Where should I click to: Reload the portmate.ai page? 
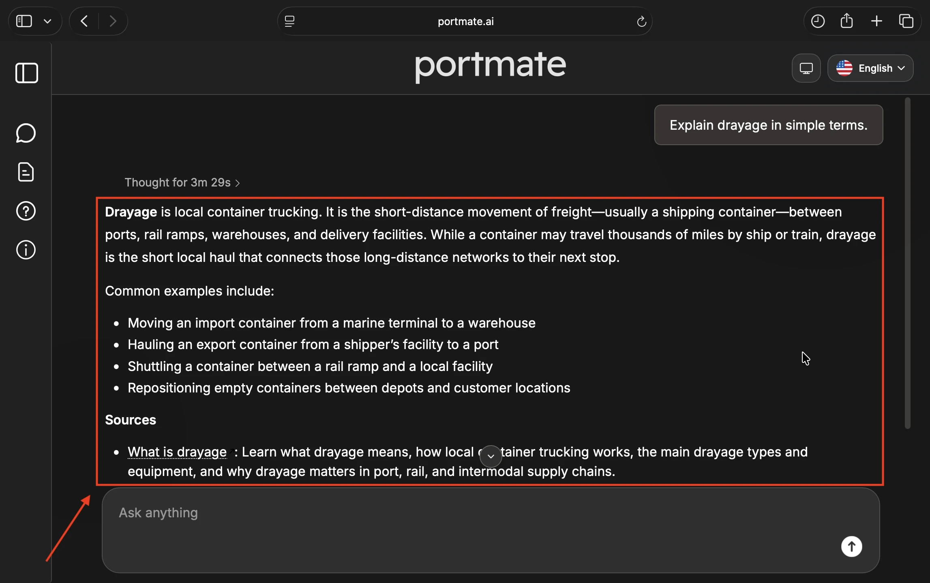click(641, 21)
